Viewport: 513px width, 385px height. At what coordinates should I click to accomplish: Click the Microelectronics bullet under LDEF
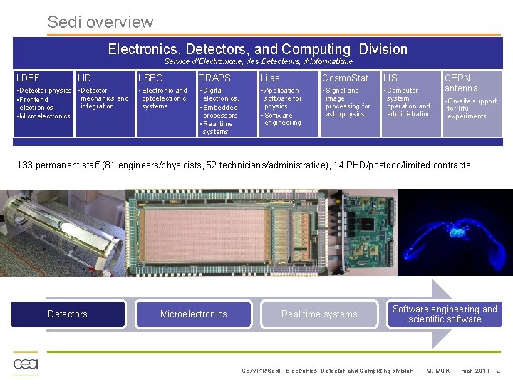43,116
